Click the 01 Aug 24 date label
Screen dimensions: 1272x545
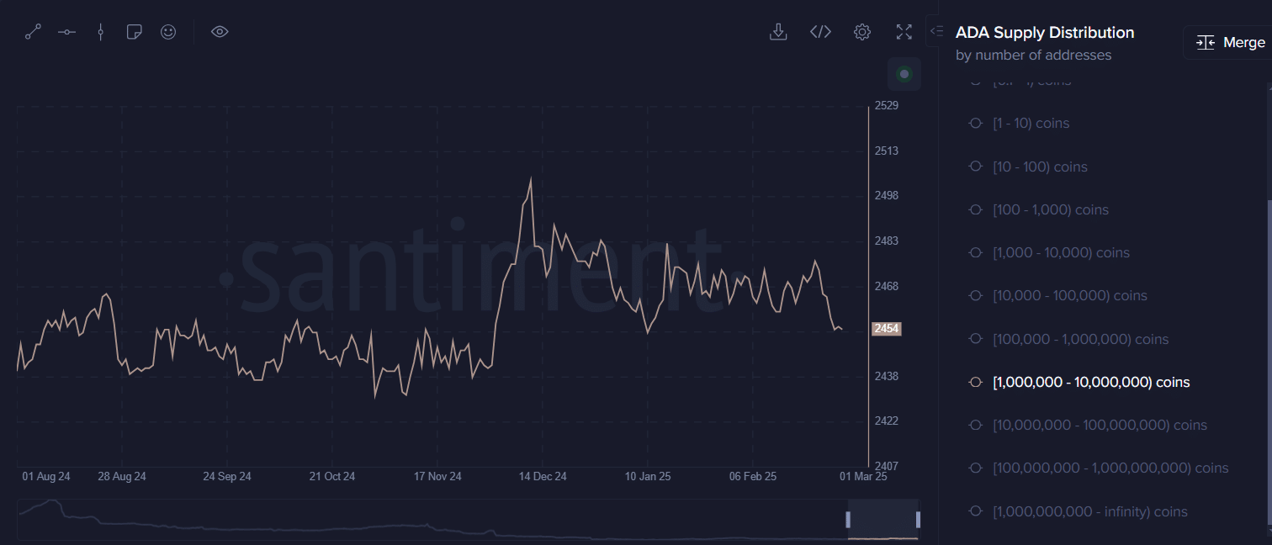coord(46,477)
